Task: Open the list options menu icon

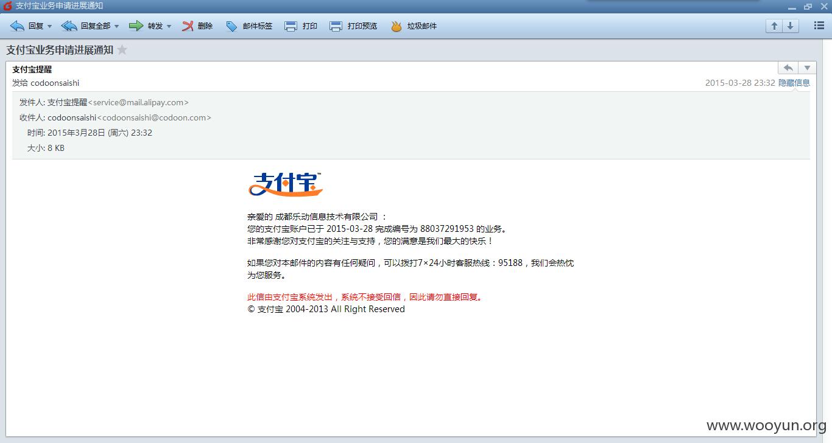Action: tap(819, 26)
